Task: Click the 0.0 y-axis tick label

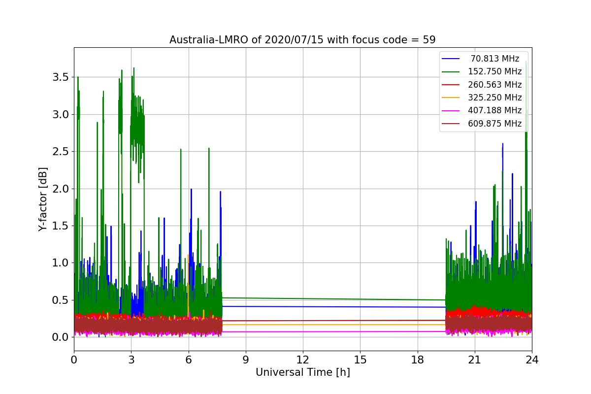Action: pyautogui.click(x=61, y=337)
